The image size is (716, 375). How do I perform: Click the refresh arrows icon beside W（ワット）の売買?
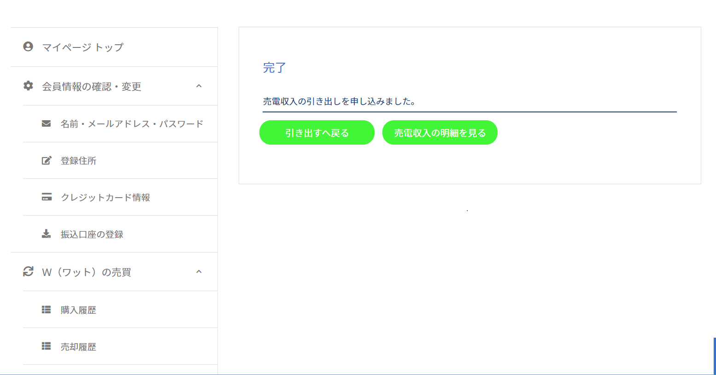[x=28, y=272]
